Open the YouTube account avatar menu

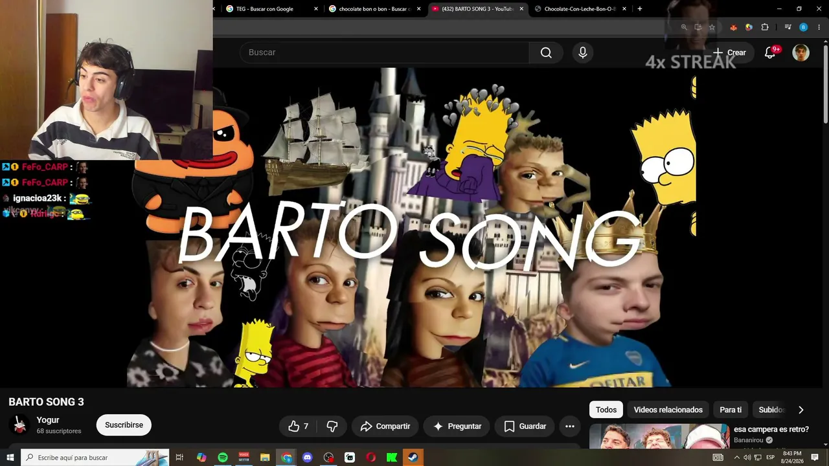(x=801, y=52)
